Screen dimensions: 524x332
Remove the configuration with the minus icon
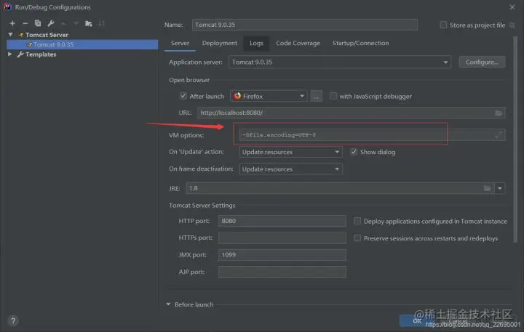[25, 23]
